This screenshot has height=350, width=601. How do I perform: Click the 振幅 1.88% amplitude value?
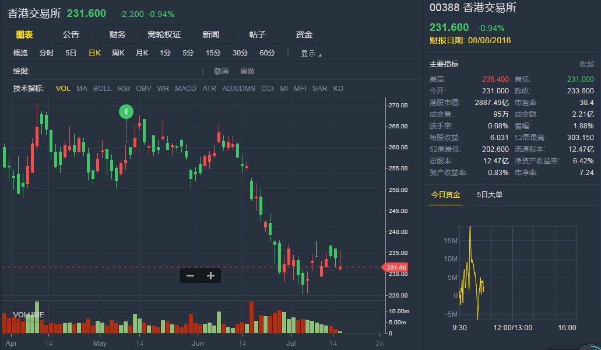tap(584, 126)
